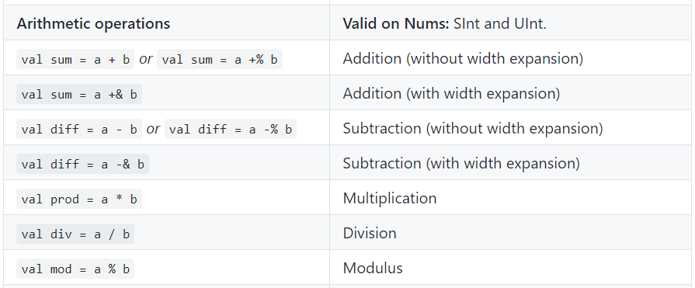Click 'Subtraction (without width expansion)' description
This screenshot has height=288, width=695.
pos(473,129)
